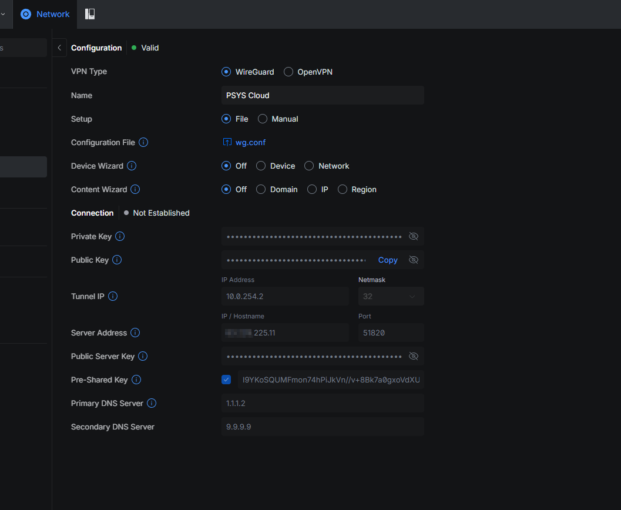Reveal the Private Key with eye icon
Image resolution: width=621 pixels, height=510 pixels.
point(413,236)
